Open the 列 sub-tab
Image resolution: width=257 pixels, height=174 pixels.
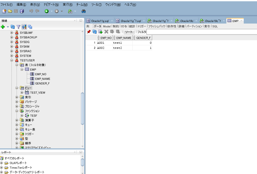point(88,26)
